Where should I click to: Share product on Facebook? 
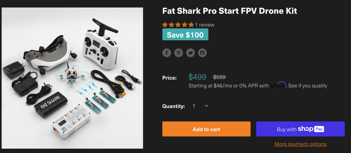167,53
